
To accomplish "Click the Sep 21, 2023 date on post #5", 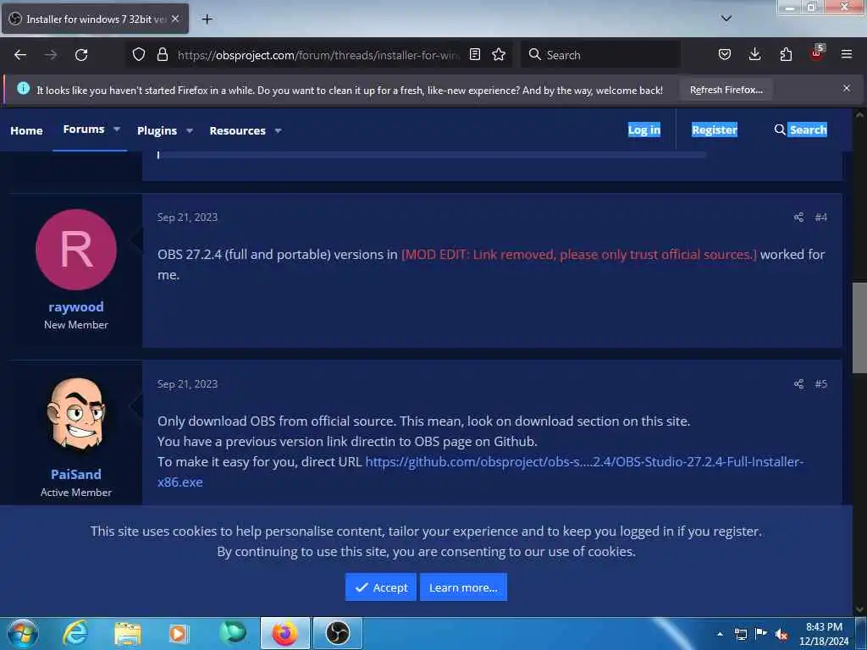I will pos(187,383).
